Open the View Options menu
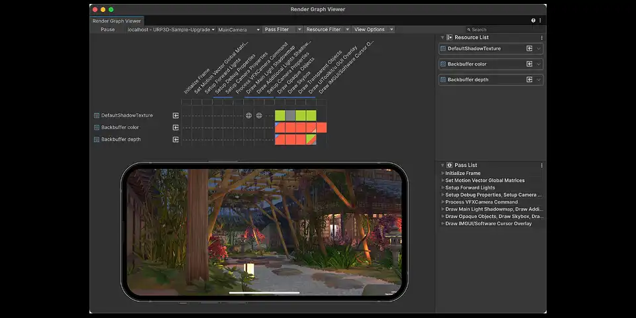Image resolution: width=636 pixels, height=318 pixels. 373,30
